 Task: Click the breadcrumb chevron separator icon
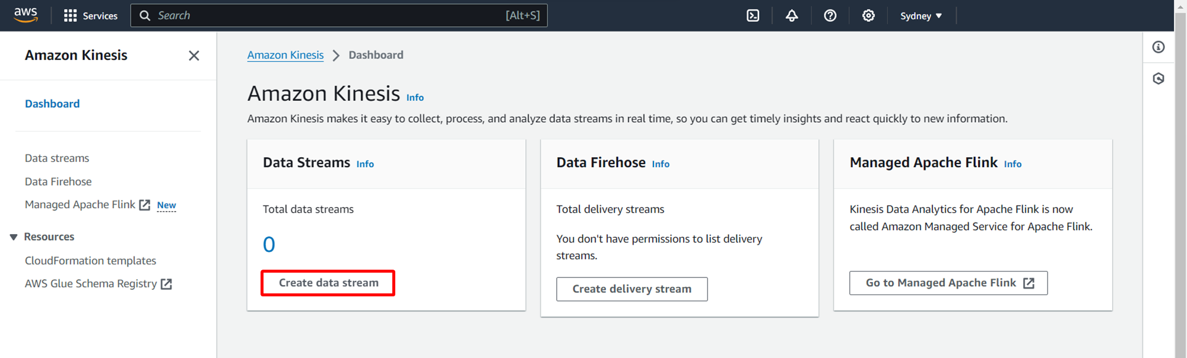(x=336, y=56)
